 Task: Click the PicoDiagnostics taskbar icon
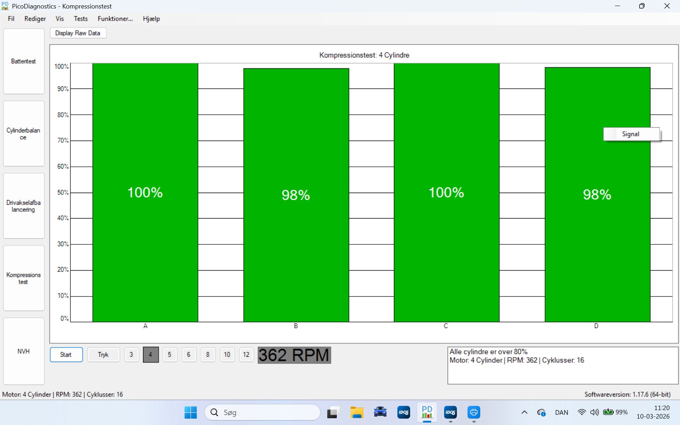(x=427, y=412)
